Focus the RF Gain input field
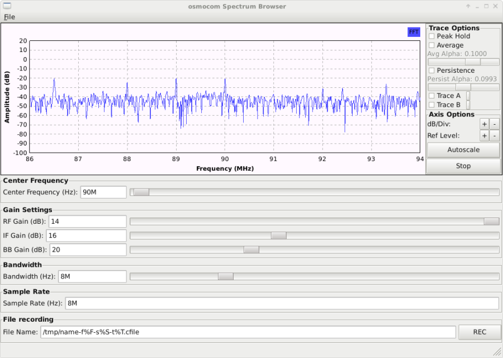 pyautogui.click(x=88, y=221)
